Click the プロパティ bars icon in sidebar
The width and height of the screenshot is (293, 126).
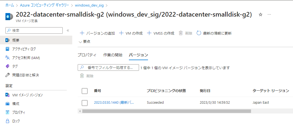tap(7, 112)
